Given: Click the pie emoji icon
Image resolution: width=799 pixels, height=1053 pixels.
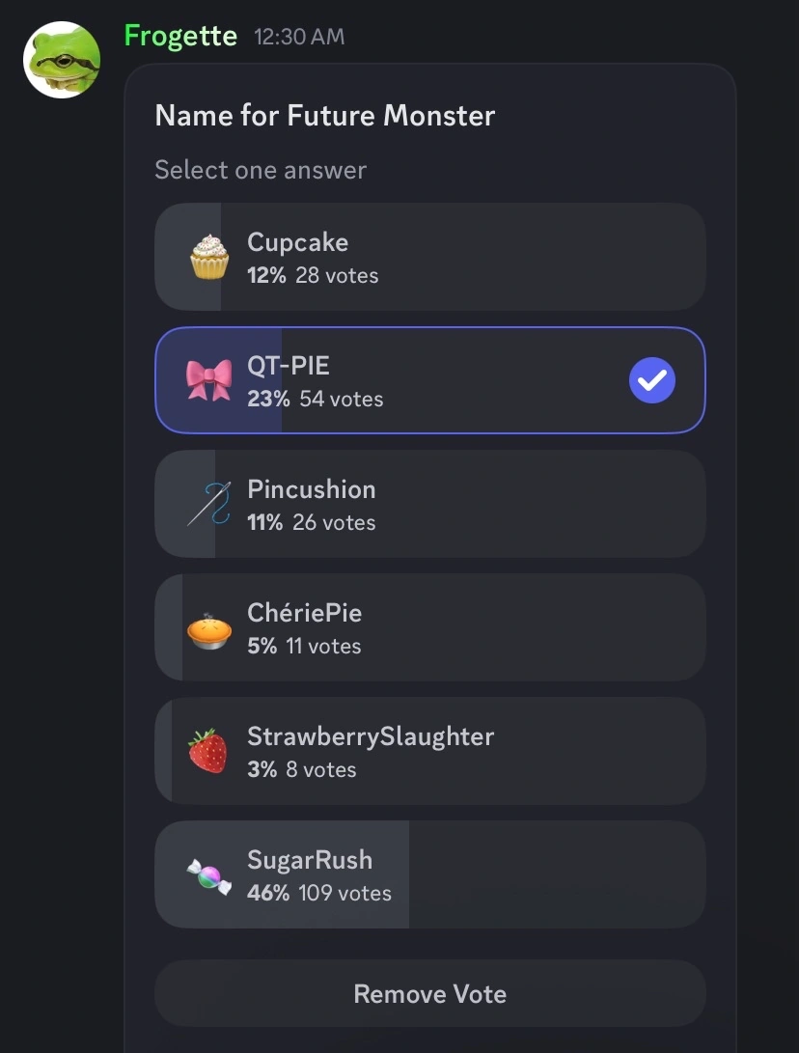Looking at the screenshot, I should tap(209, 628).
